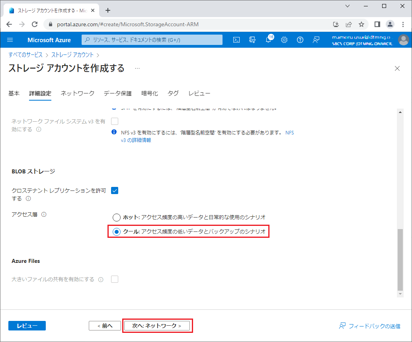Open the Chrome profile icon
This screenshot has height=342, width=412.
[x=390, y=24]
